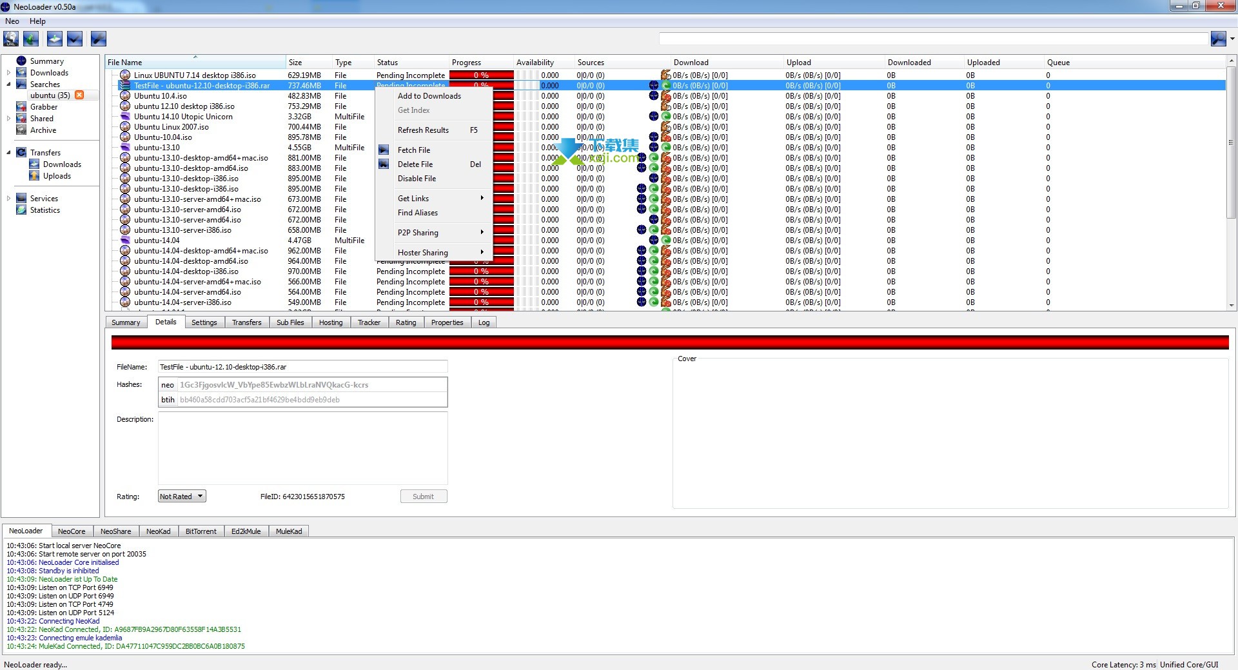Screen dimensions: 1238x670
Task: Switch to the Sub Files tab
Action: 290,322
